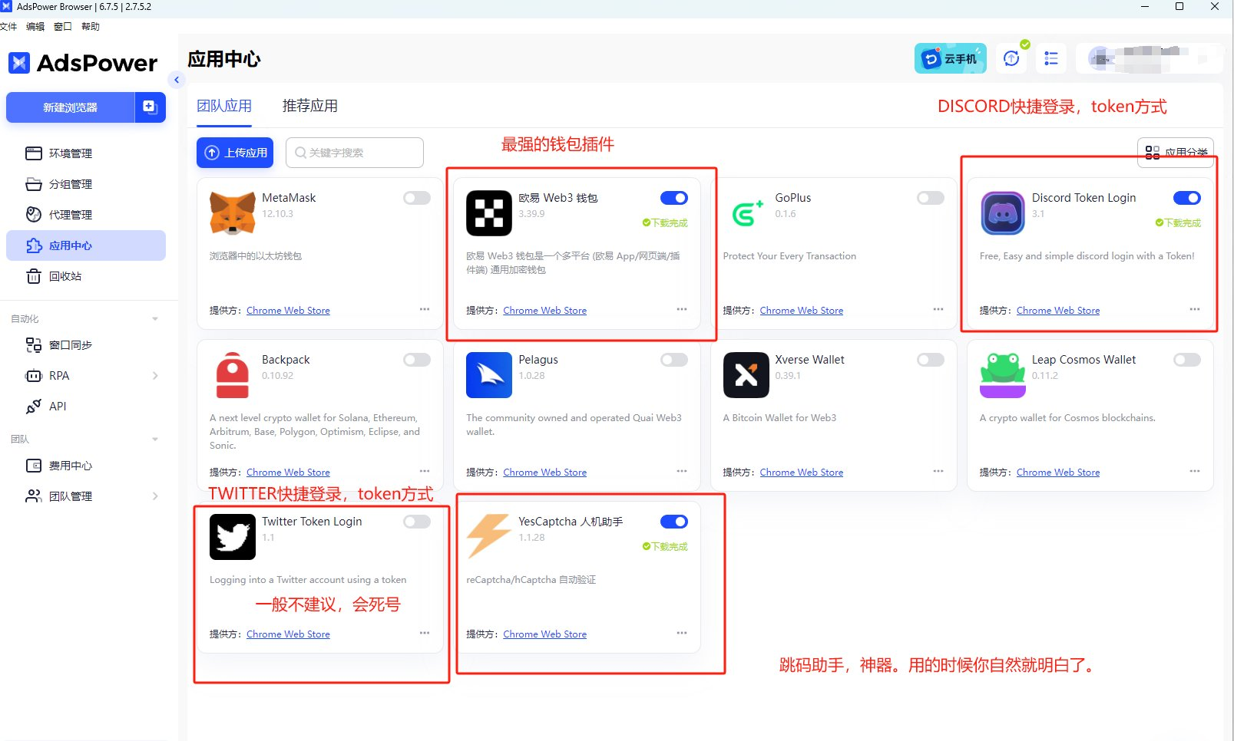Click the sync upload icon in header
This screenshot has height=741, width=1234.
tap(1011, 58)
